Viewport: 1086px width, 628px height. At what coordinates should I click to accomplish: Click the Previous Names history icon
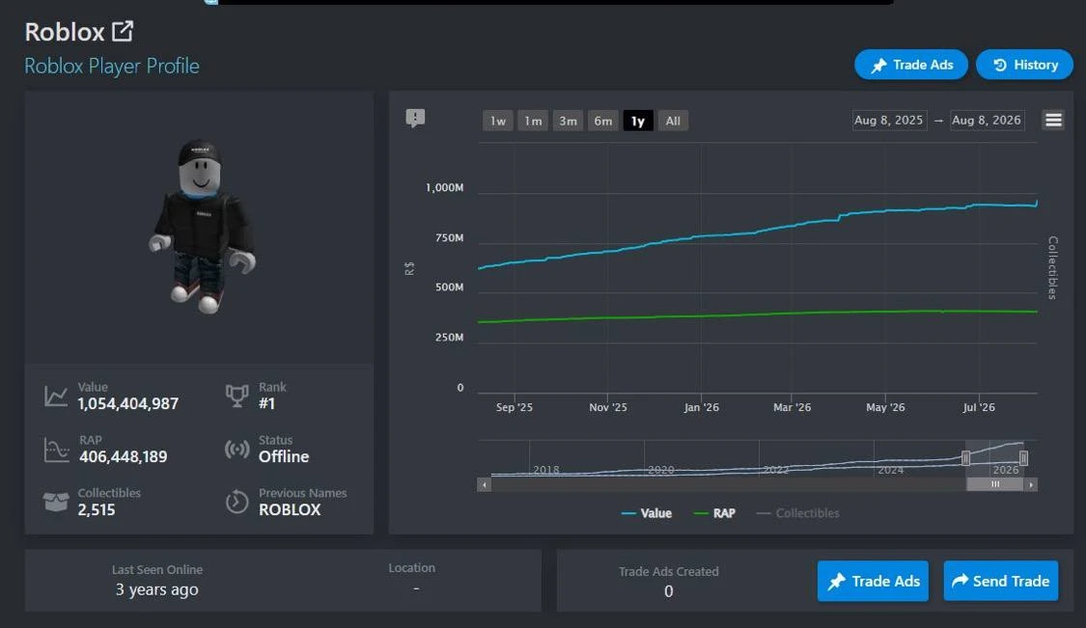click(x=237, y=502)
